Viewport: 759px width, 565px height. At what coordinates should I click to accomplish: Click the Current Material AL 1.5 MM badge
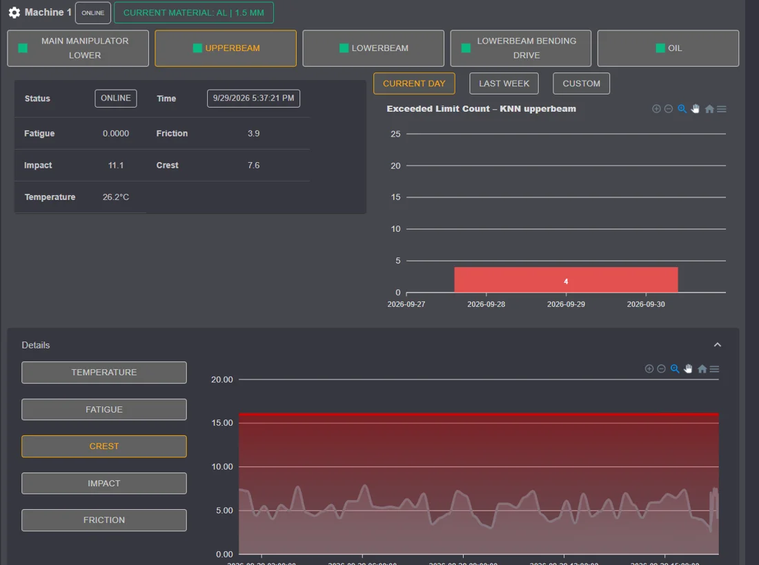[x=194, y=12]
